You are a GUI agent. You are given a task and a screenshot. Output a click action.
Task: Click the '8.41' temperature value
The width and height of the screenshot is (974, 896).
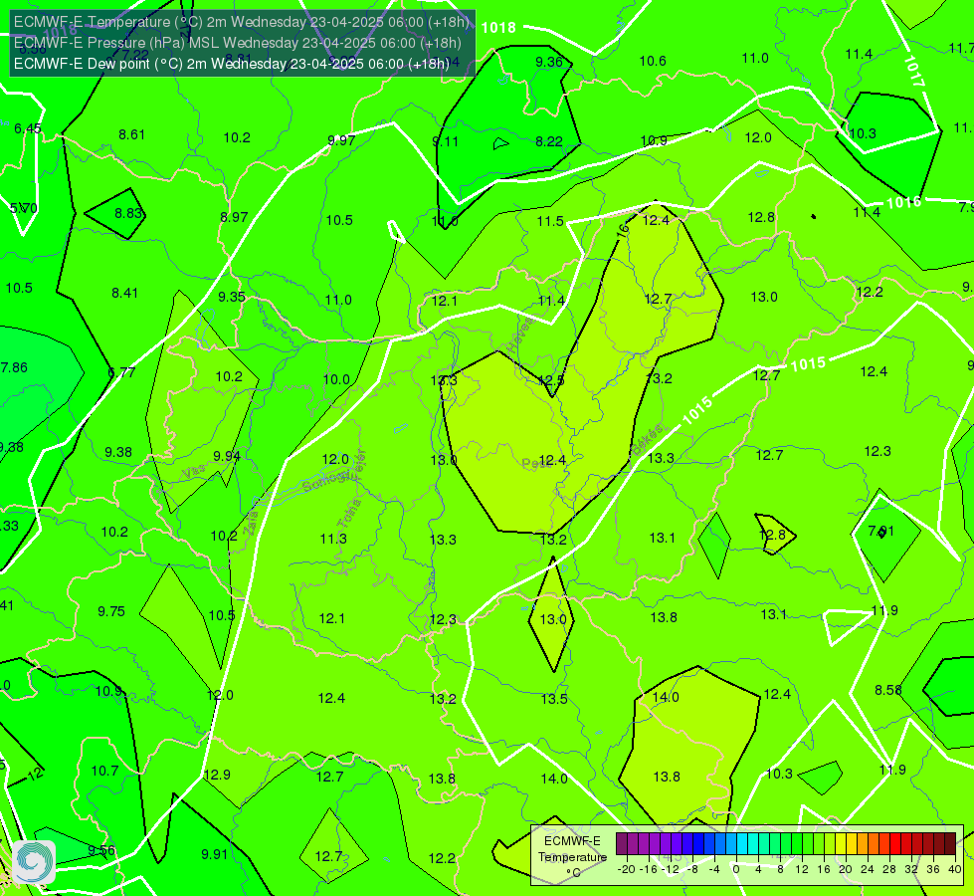pyautogui.click(x=124, y=293)
